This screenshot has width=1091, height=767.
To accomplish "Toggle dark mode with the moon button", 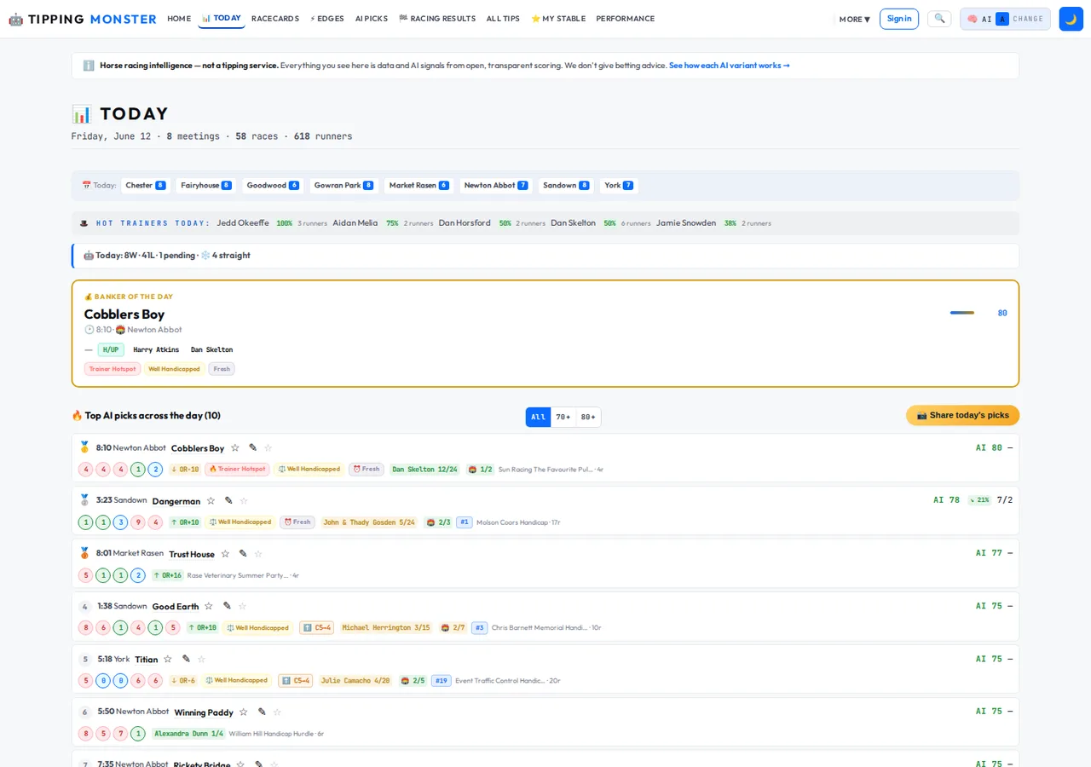I will 1071,19.
